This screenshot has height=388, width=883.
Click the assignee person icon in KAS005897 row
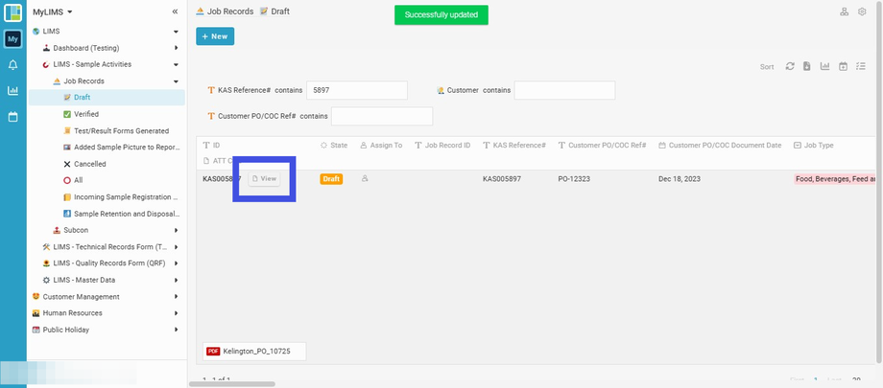365,179
